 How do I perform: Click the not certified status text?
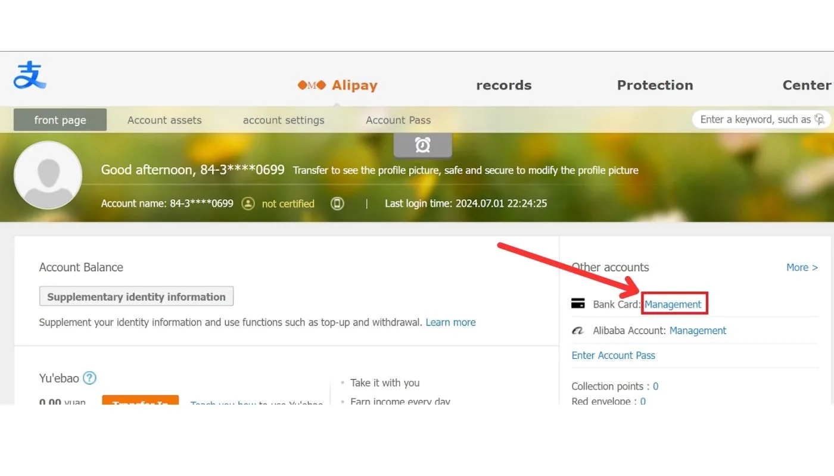click(x=288, y=203)
